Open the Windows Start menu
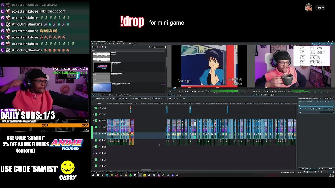Image resolution: width=335 pixels, height=188 pixels. [93, 175]
